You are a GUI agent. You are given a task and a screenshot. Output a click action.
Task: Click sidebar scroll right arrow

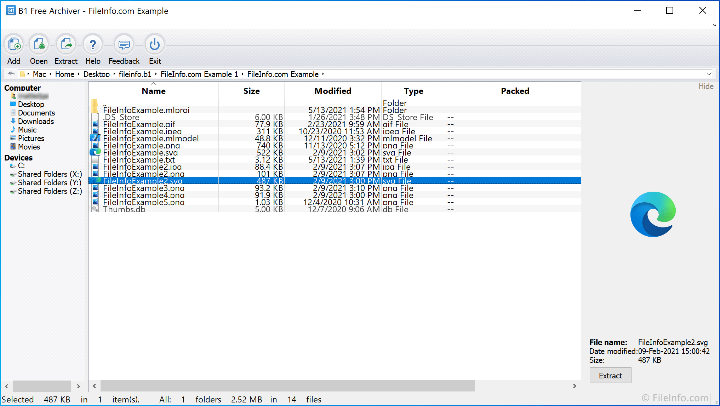coord(78,386)
